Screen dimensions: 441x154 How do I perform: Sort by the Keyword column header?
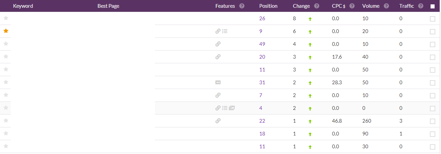23,6
